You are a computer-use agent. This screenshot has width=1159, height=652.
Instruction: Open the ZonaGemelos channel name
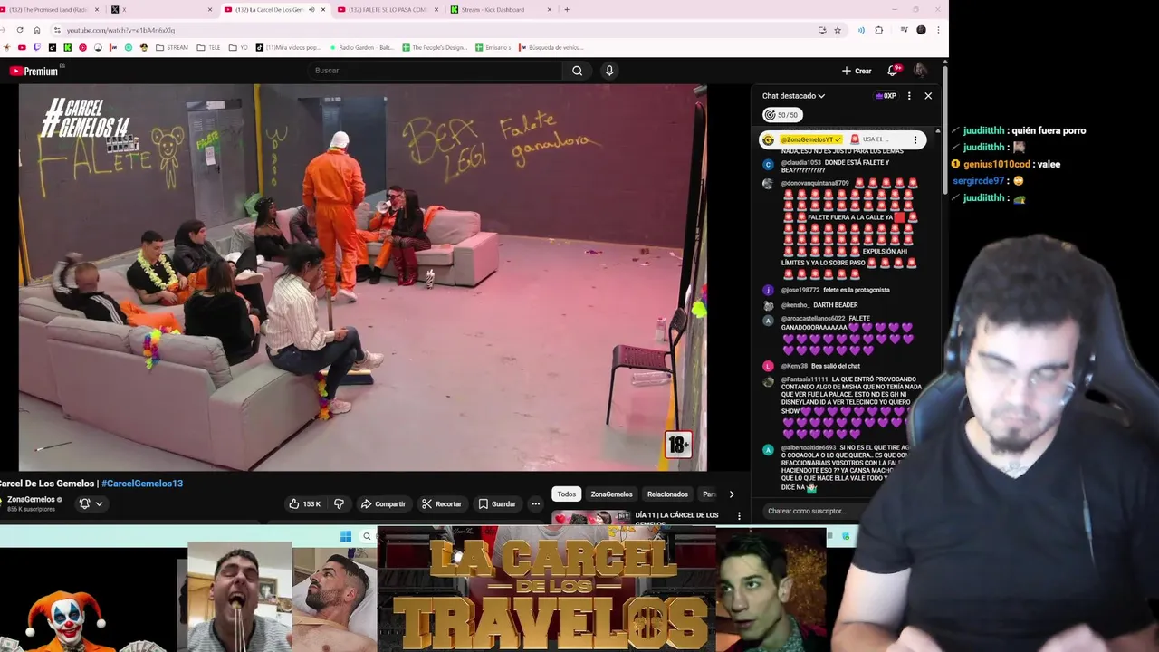(x=31, y=499)
